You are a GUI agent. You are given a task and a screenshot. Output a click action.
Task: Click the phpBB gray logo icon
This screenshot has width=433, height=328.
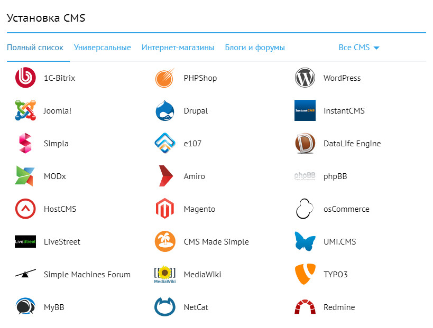305,176
